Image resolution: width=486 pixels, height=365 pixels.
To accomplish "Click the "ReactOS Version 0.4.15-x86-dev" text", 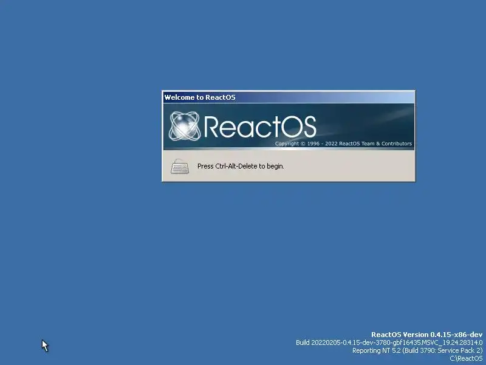I will point(427,335).
